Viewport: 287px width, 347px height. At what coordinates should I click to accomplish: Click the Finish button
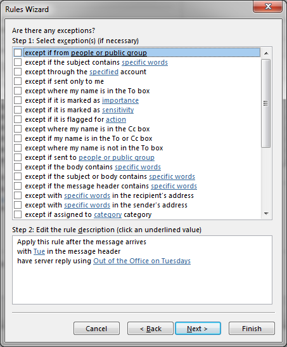click(x=252, y=329)
